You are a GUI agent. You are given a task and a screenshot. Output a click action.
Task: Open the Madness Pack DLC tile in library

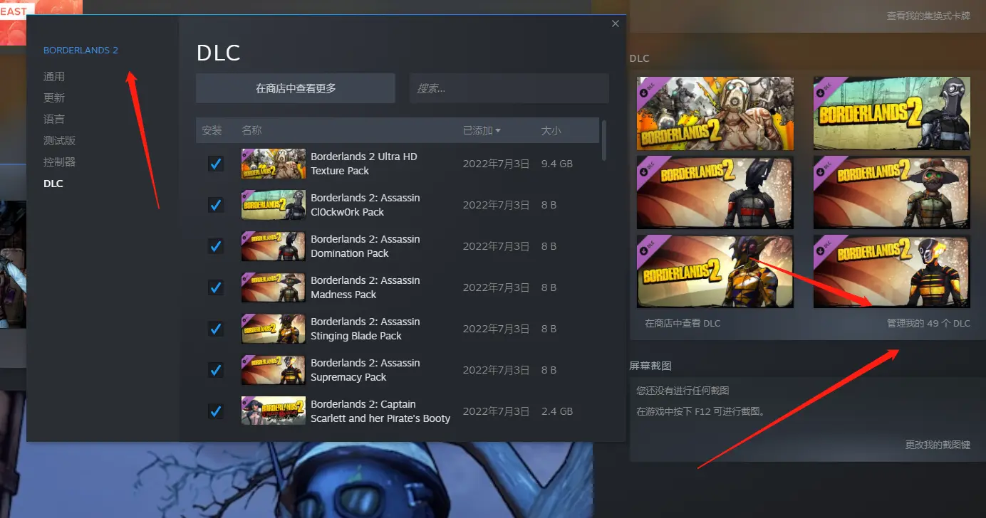point(892,193)
